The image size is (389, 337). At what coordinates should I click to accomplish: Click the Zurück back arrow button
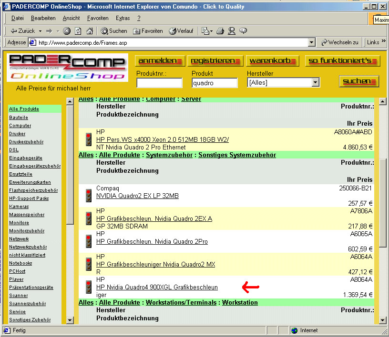22,31
